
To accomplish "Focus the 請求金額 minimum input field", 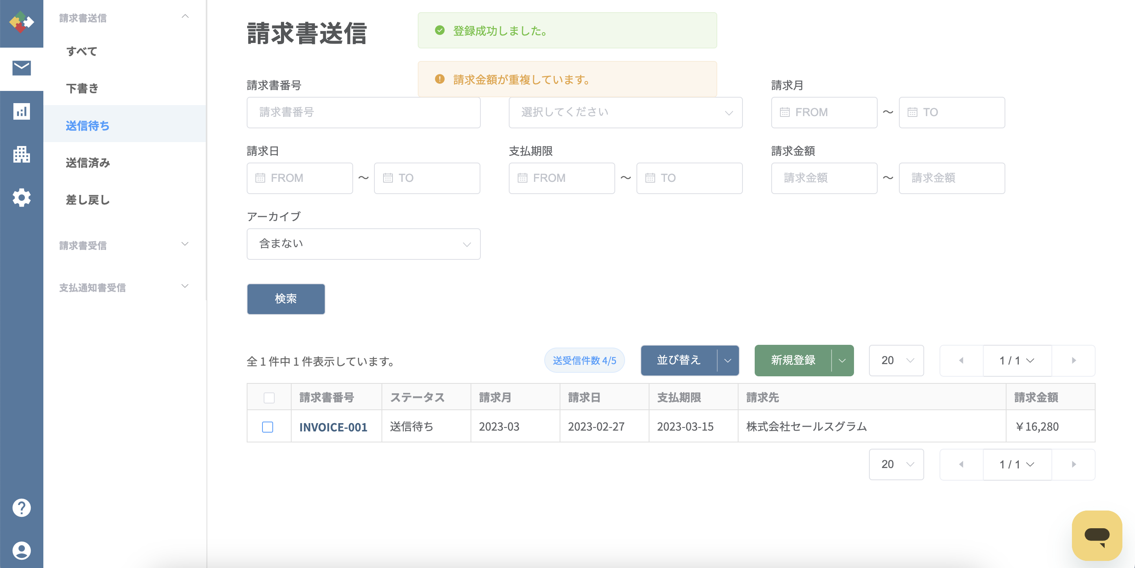I will point(824,178).
